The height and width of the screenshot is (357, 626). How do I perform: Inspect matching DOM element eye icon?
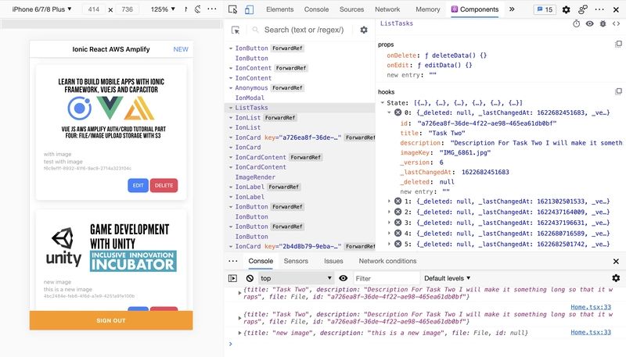(x=590, y=24)
